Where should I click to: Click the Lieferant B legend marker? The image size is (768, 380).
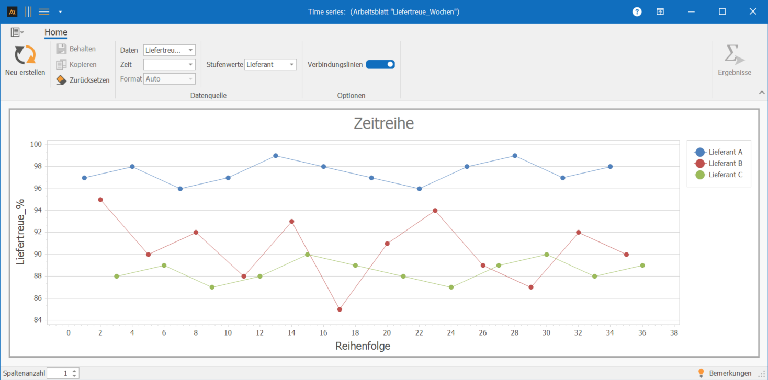coord(700,163)
